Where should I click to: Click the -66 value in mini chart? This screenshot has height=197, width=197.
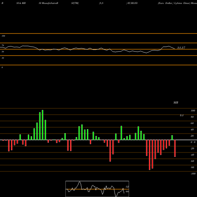pyautogui.click(x=127, y=191)
